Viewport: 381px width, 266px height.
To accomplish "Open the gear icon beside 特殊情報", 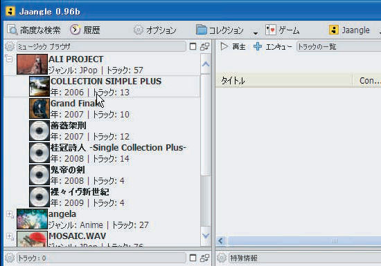I will (222, 258).
